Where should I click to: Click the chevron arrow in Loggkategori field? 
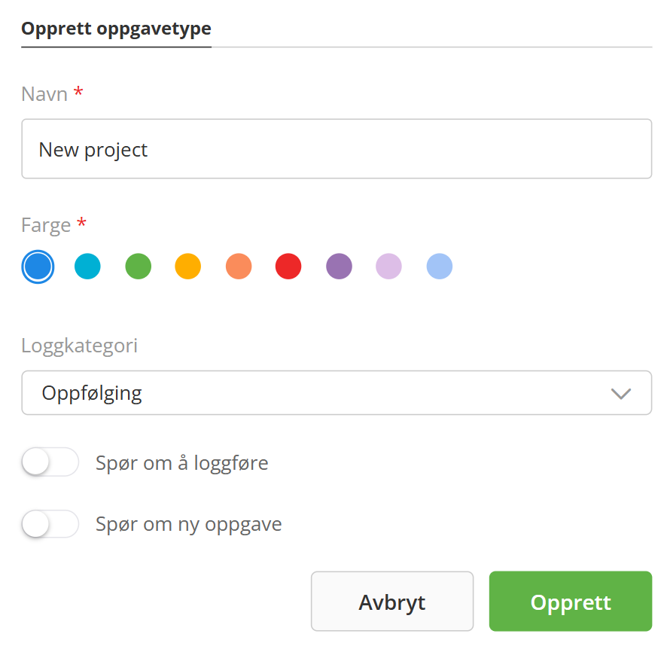[x=620, y=393]
